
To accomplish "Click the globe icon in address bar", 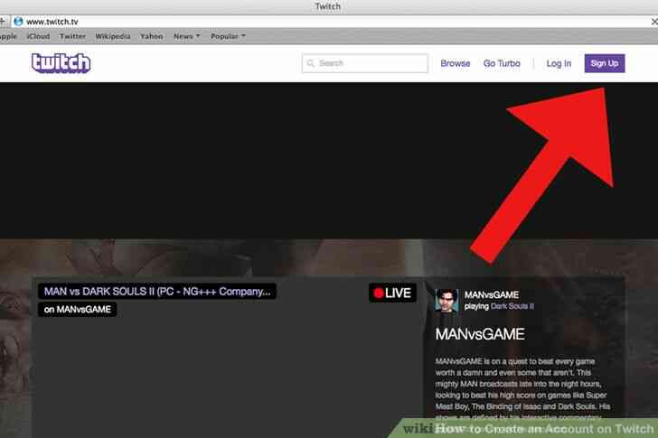I will (x=18, y=22).
